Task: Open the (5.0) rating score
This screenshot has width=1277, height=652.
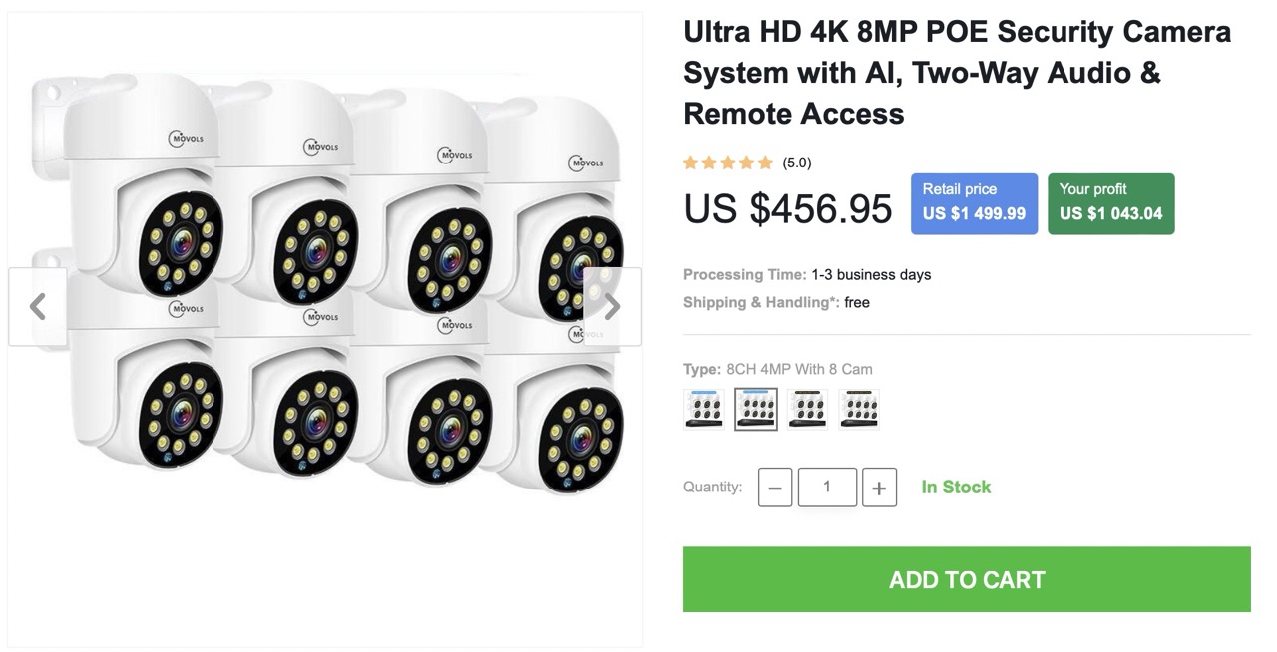Action: click(x=797, y=163)
